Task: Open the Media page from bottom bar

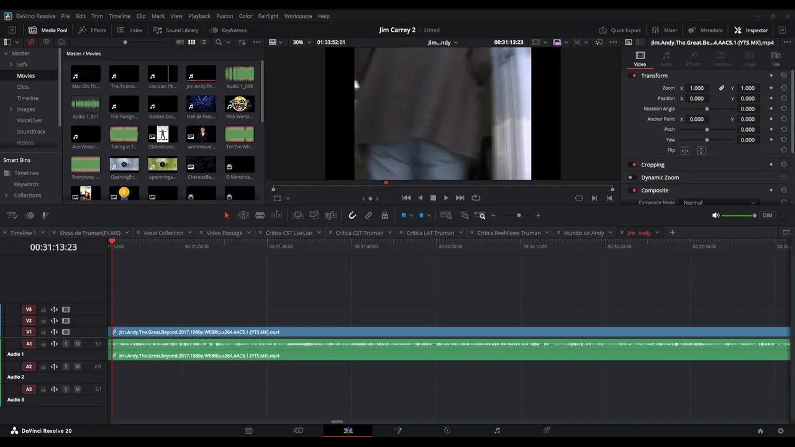Action: click(x=249, y=430)
